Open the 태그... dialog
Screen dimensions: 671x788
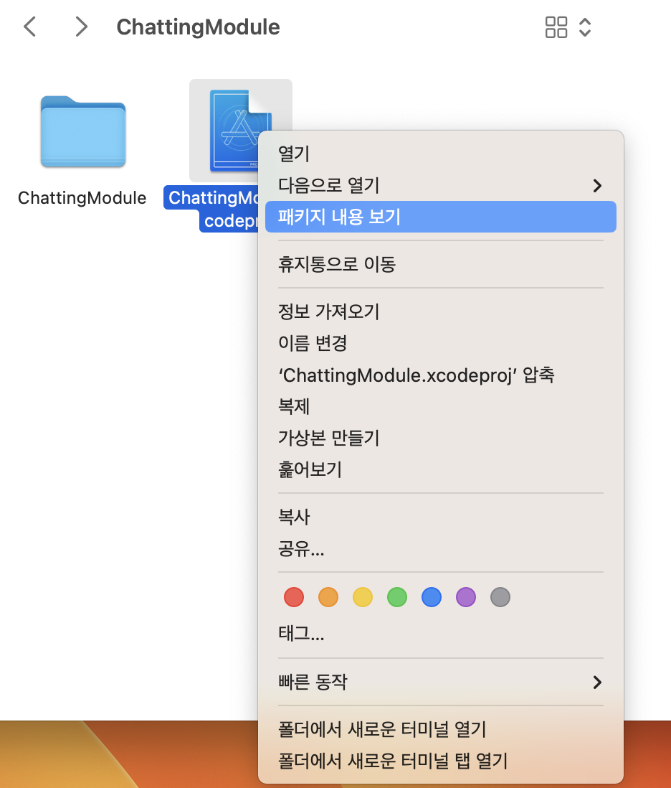click(x=441, y=634)
